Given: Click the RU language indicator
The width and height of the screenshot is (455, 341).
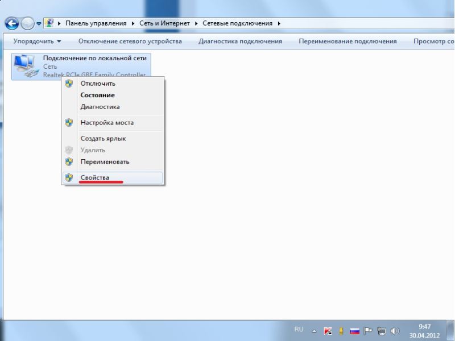Looking at the screenshot, I should [299, 329].
